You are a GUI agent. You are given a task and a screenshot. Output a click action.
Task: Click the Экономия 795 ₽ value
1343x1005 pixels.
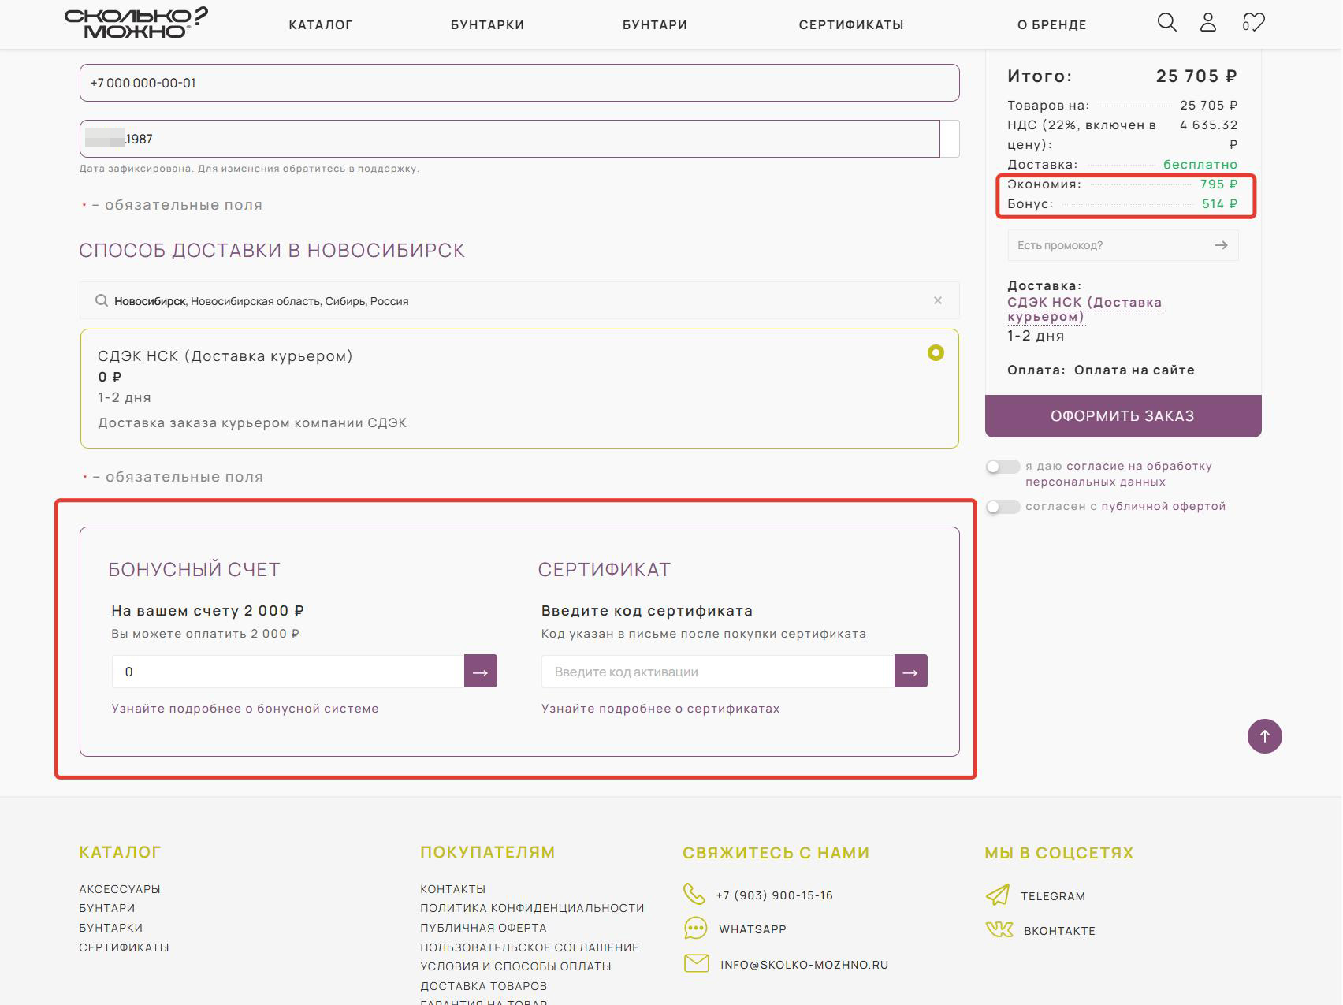[1218, 184]
